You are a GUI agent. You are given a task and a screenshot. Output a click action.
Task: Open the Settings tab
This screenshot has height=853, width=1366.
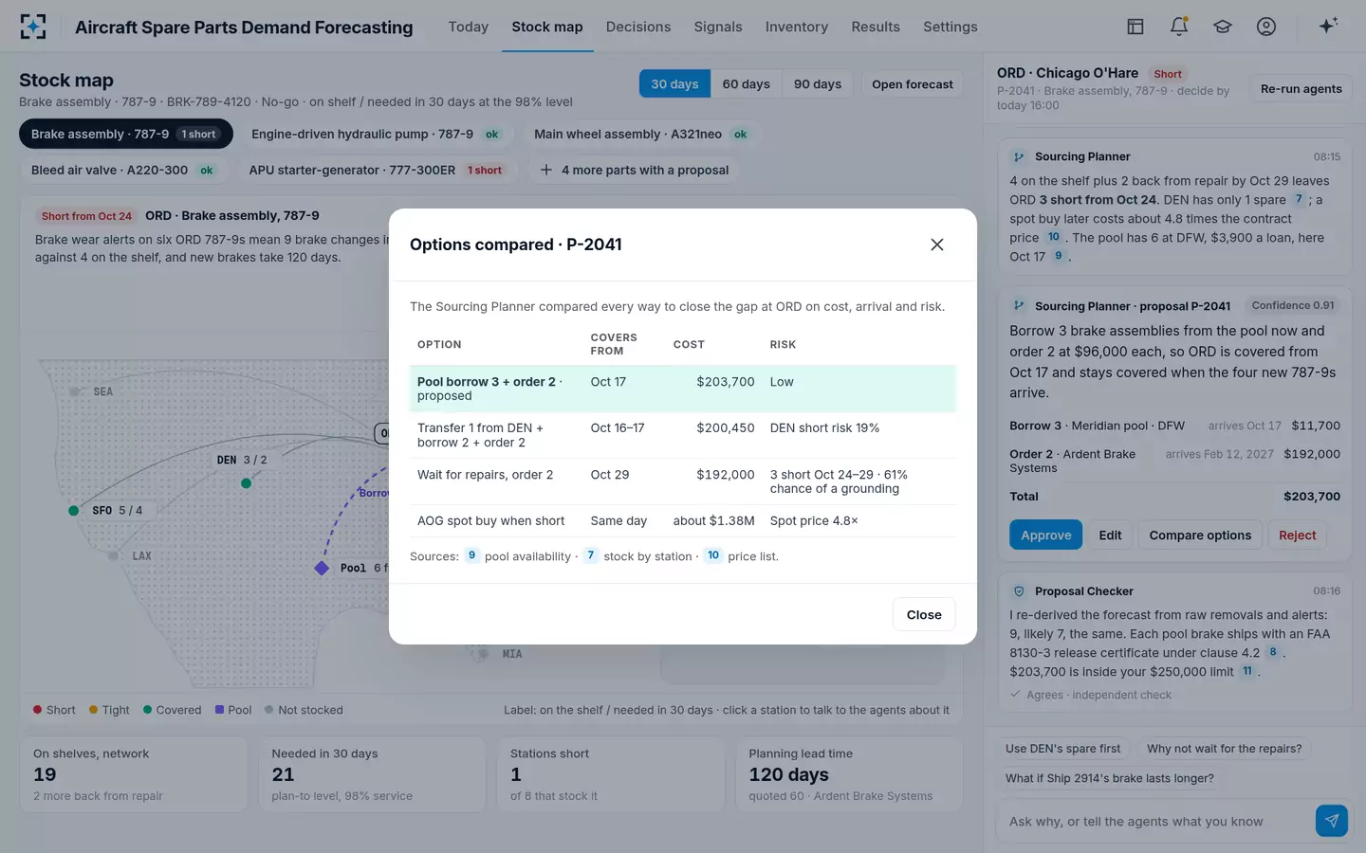click(951, 27)
